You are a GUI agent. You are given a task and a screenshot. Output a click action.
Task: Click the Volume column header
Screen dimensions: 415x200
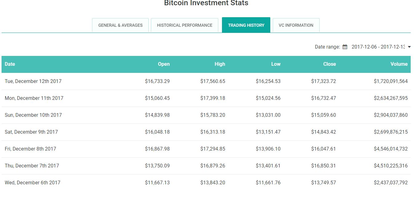click(x=399, y=64)
